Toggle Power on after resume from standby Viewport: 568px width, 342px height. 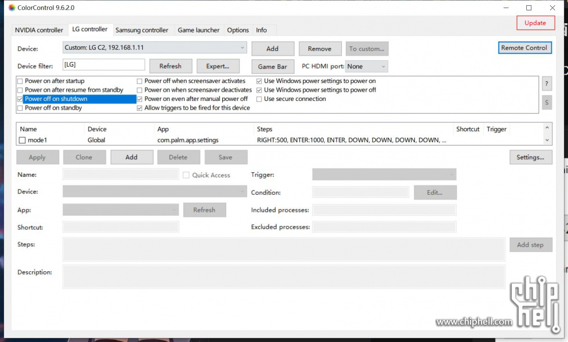click(20, 90)
